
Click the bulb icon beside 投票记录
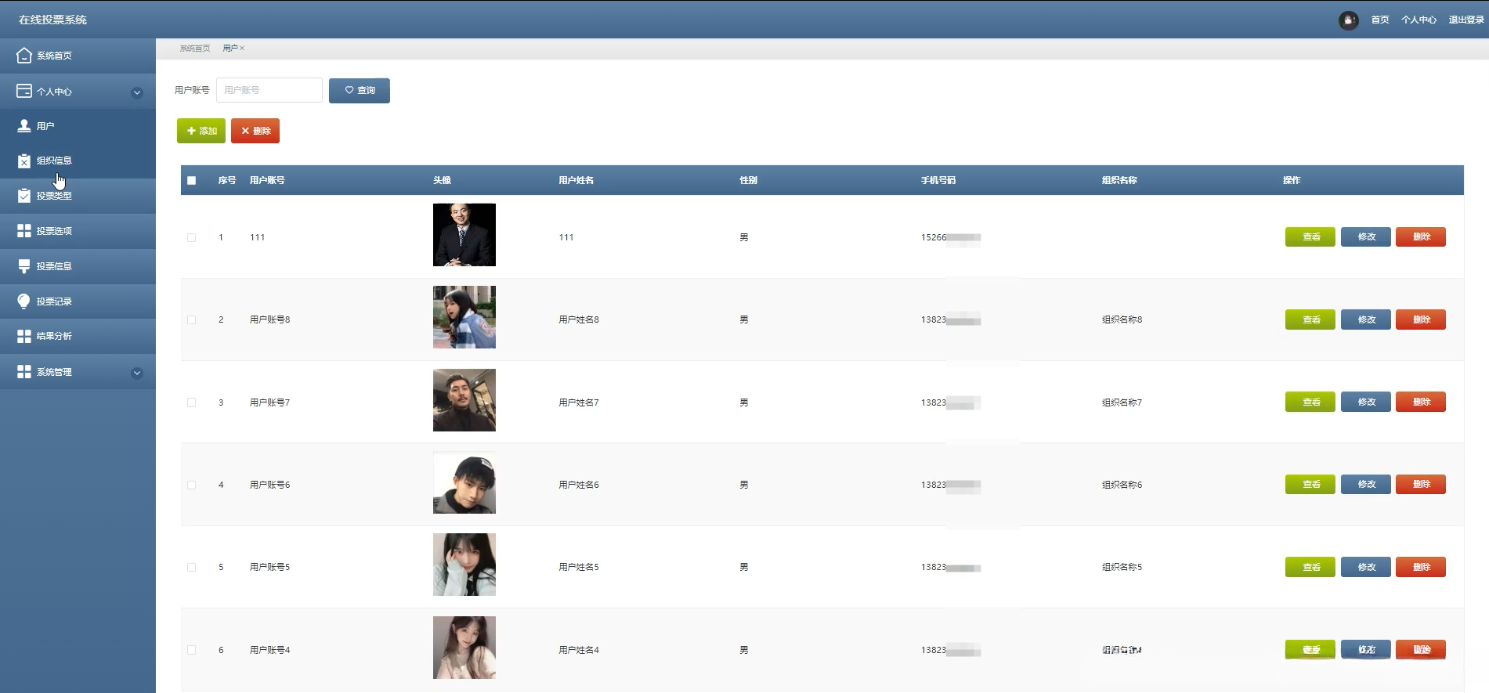pos(24,301)
